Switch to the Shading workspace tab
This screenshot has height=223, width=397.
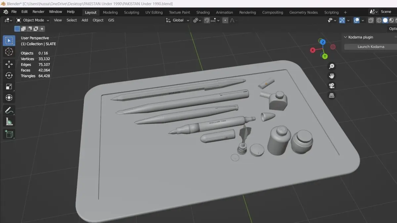(x=203, y=12)
